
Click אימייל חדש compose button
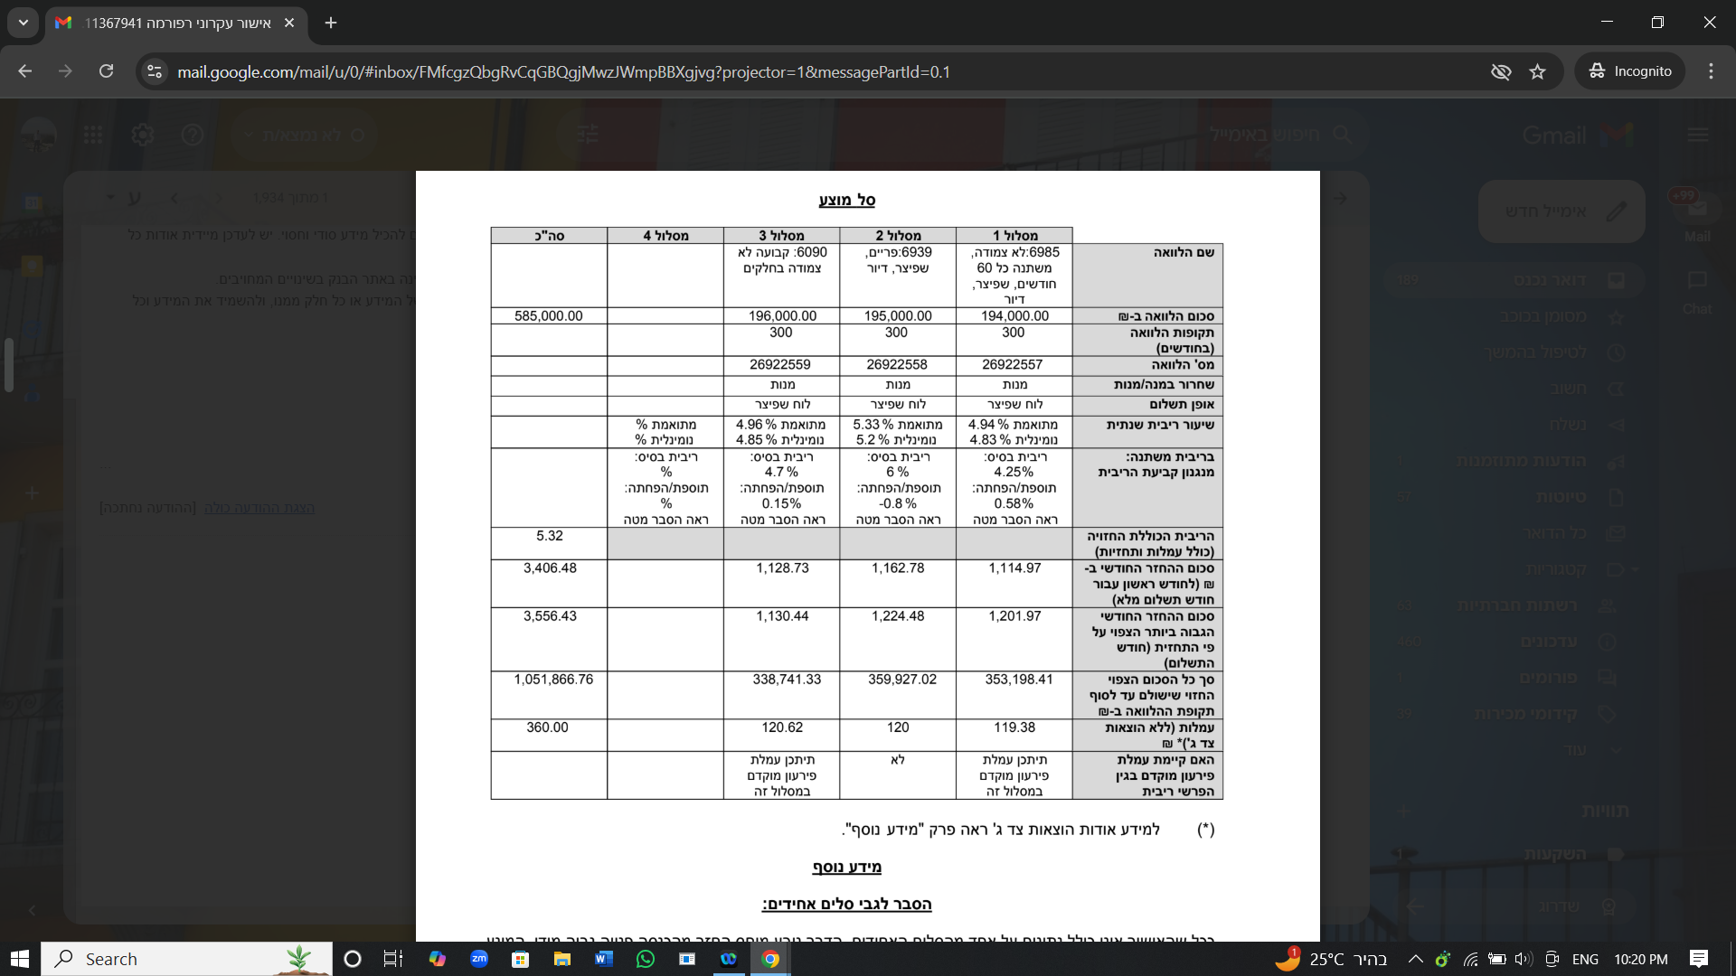[x=1561, y=211]
